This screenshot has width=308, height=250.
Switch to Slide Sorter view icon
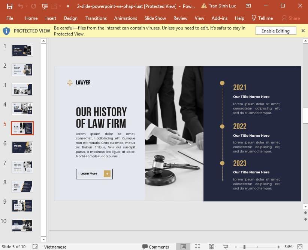coord(197,247)
